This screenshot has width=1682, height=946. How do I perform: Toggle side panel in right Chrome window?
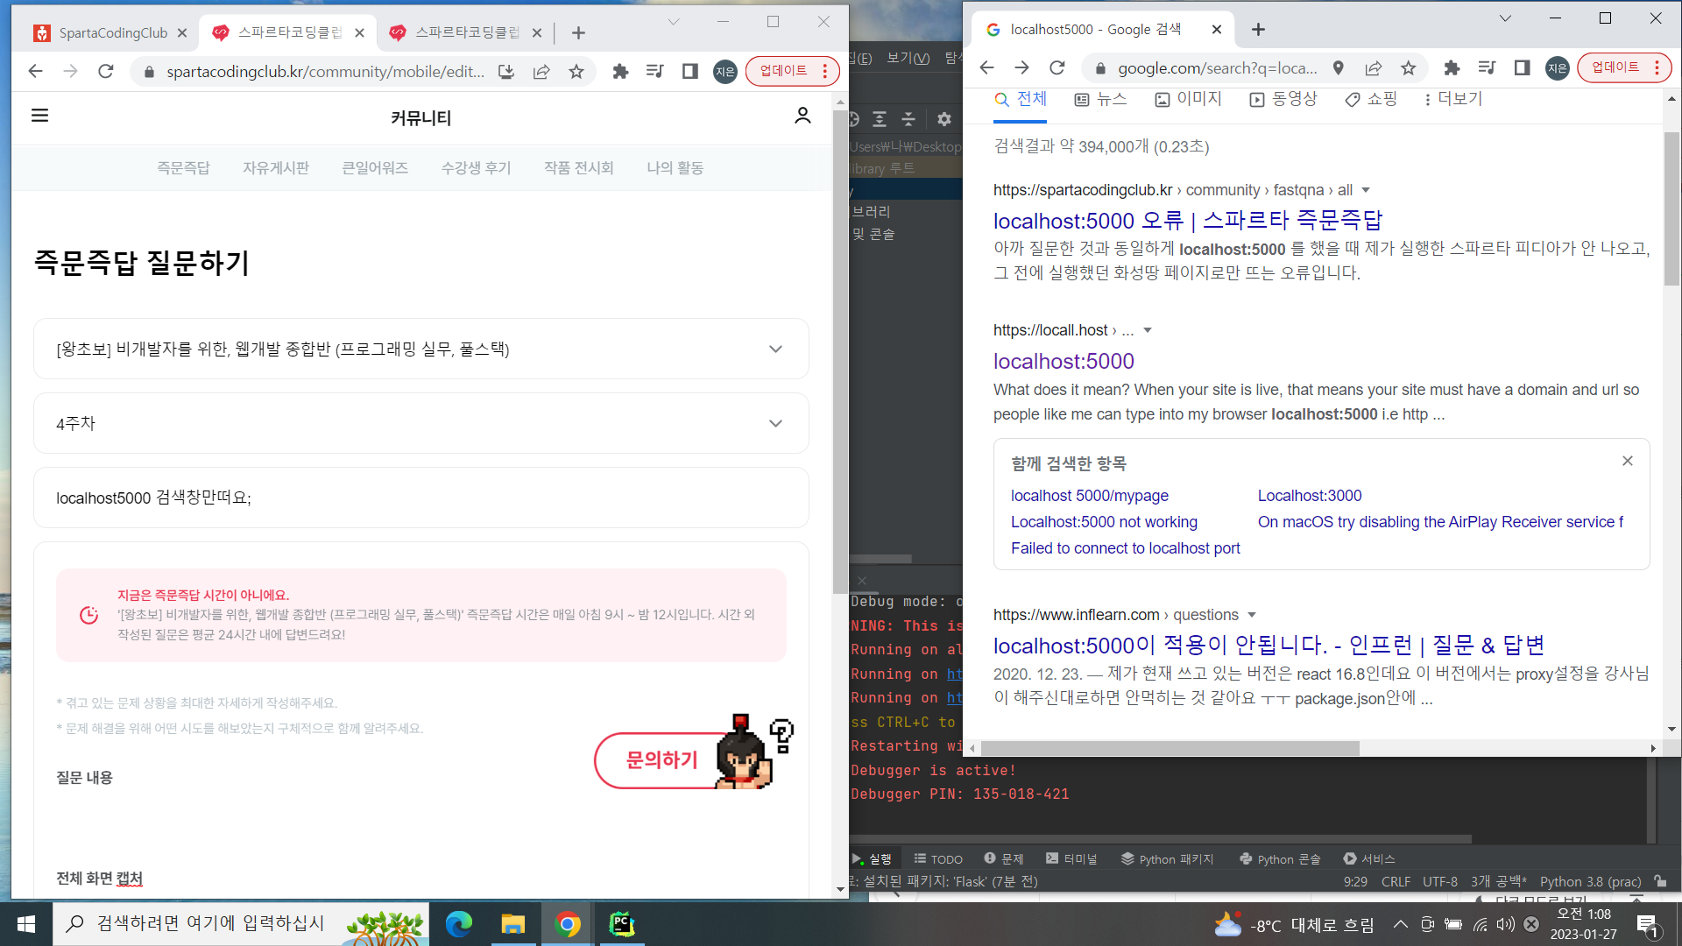click(1522, 68)
